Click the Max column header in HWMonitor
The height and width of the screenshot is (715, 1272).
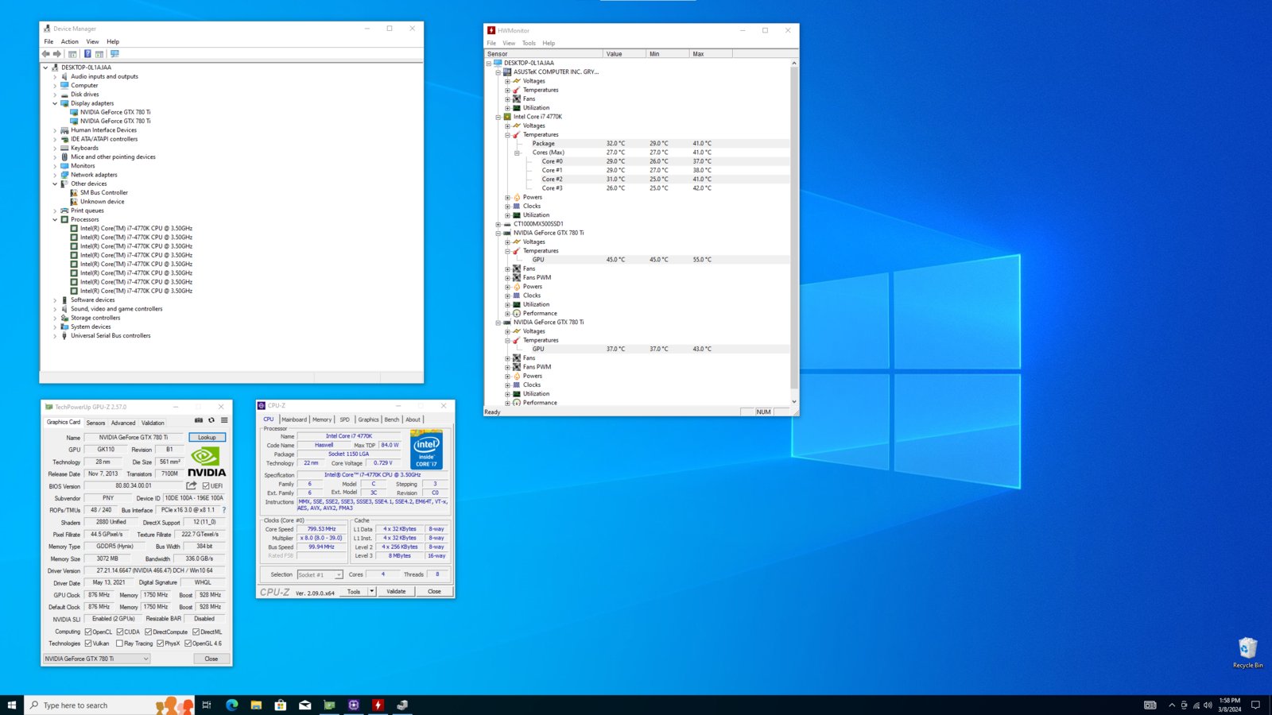pos(710,54)
